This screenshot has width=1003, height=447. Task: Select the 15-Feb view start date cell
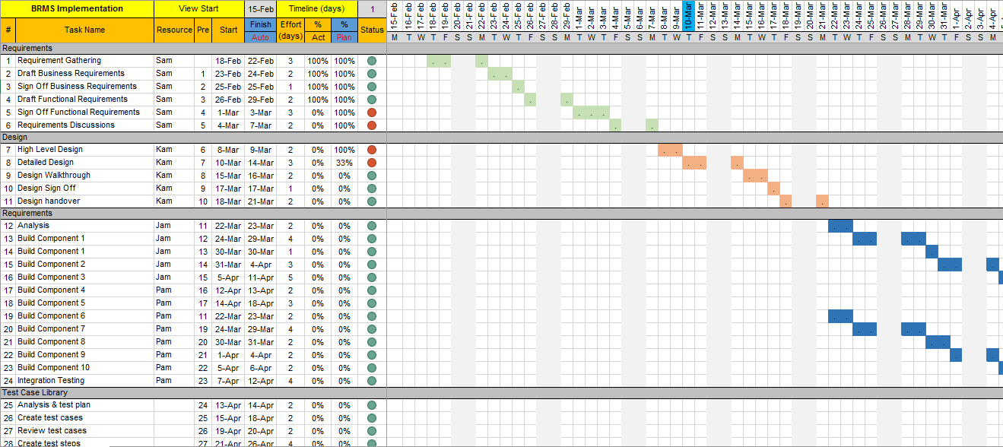pyautogui.click(x=260, y=9)
